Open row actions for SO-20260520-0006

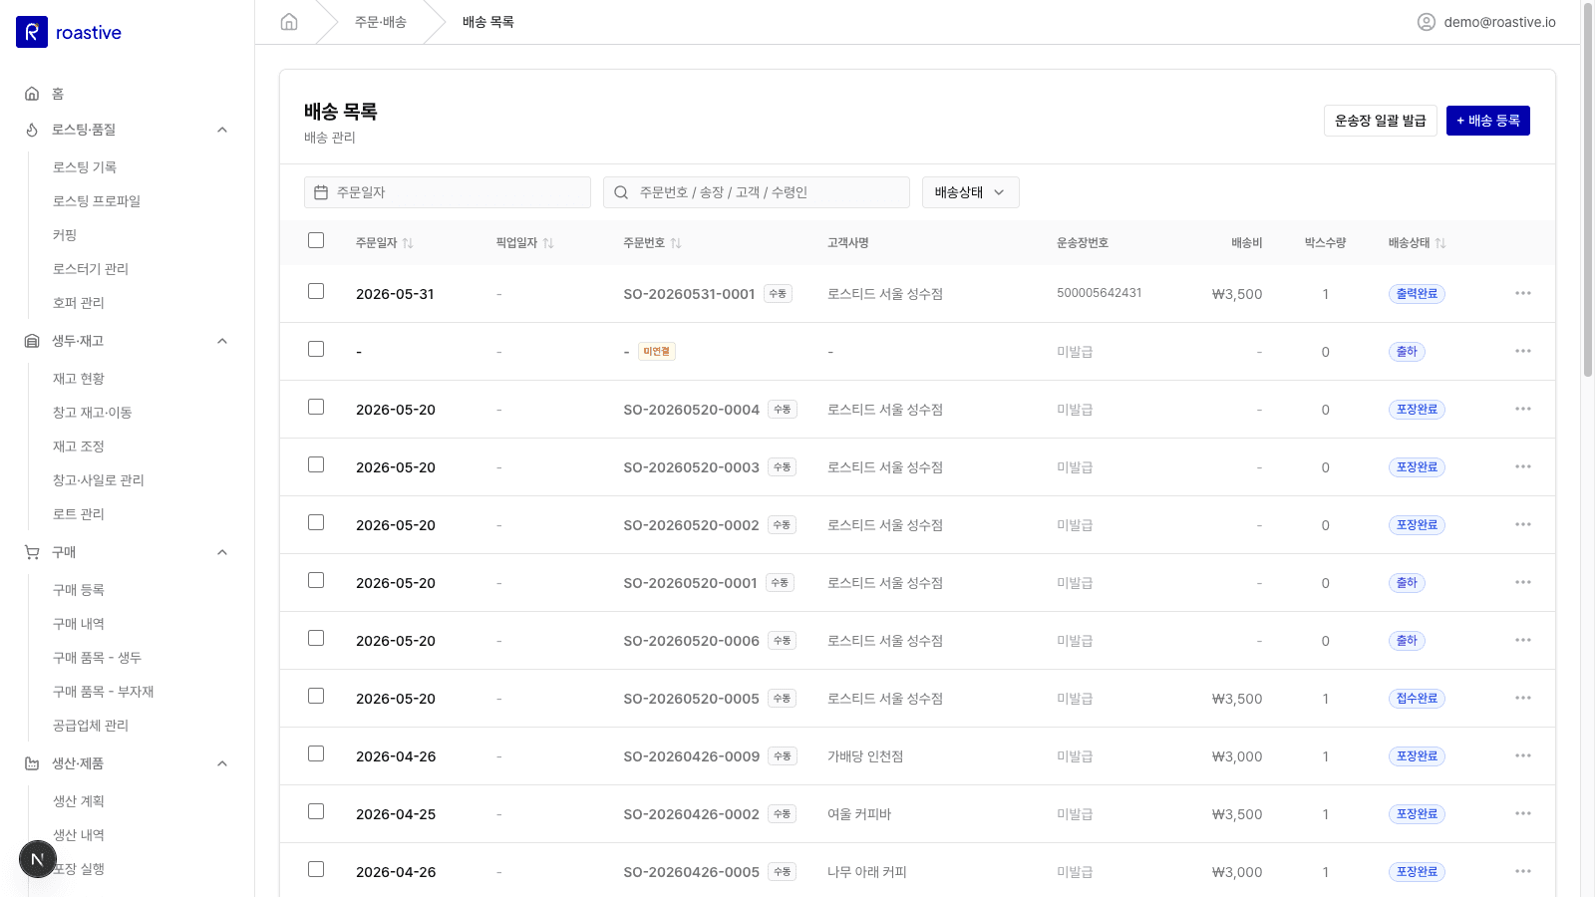[x=1523, y=640]
